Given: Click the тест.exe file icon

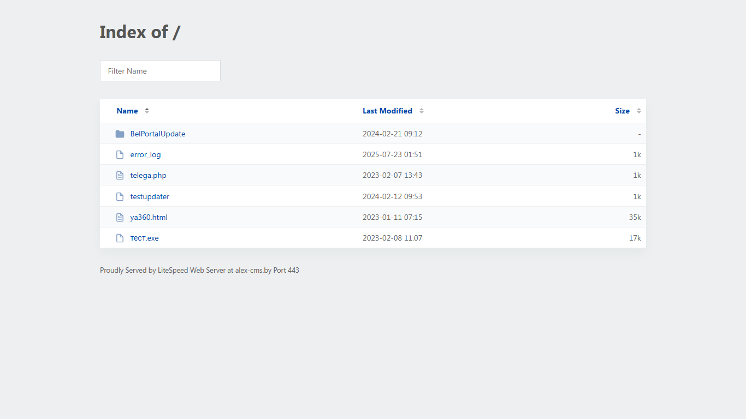Looking at the screenshot, I should (120, 238).
